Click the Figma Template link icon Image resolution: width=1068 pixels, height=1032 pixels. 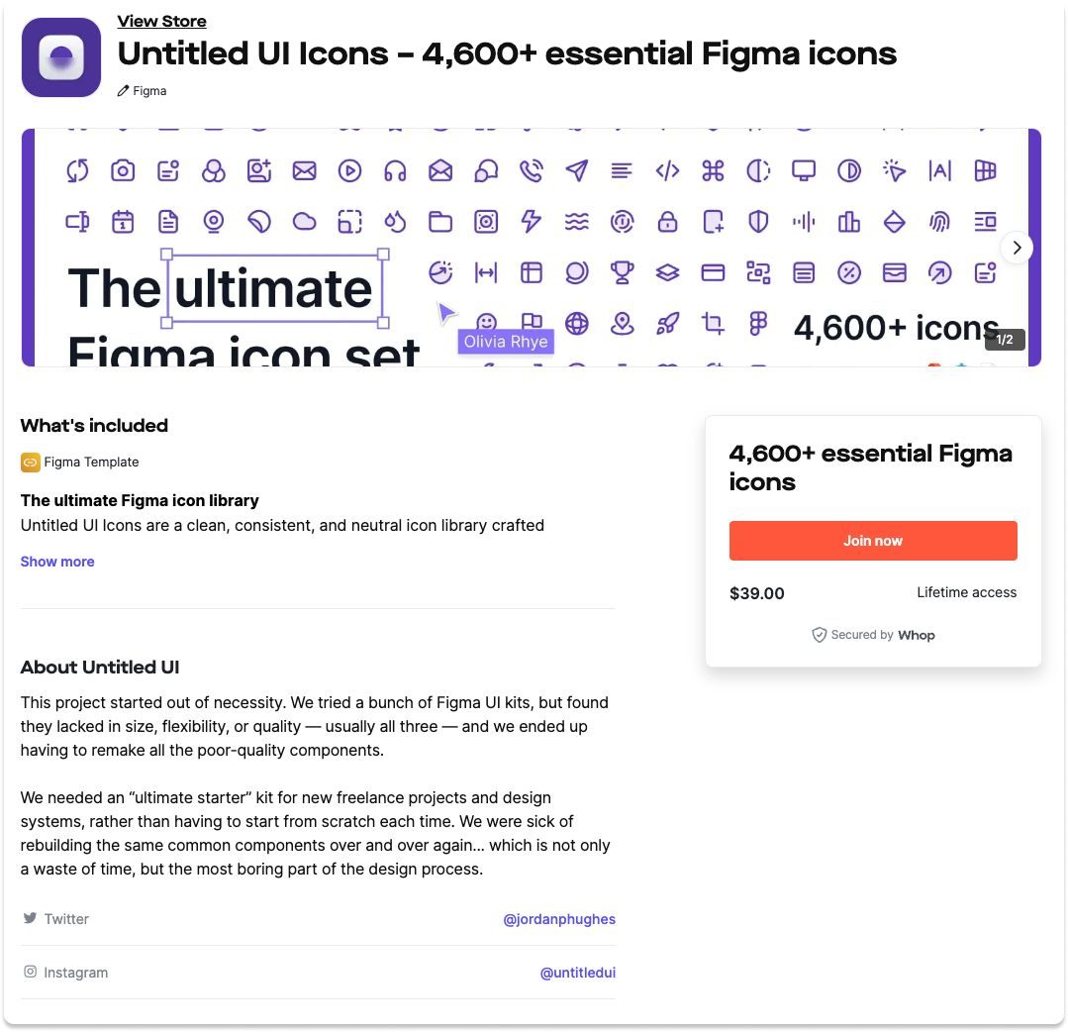(30, 463)
